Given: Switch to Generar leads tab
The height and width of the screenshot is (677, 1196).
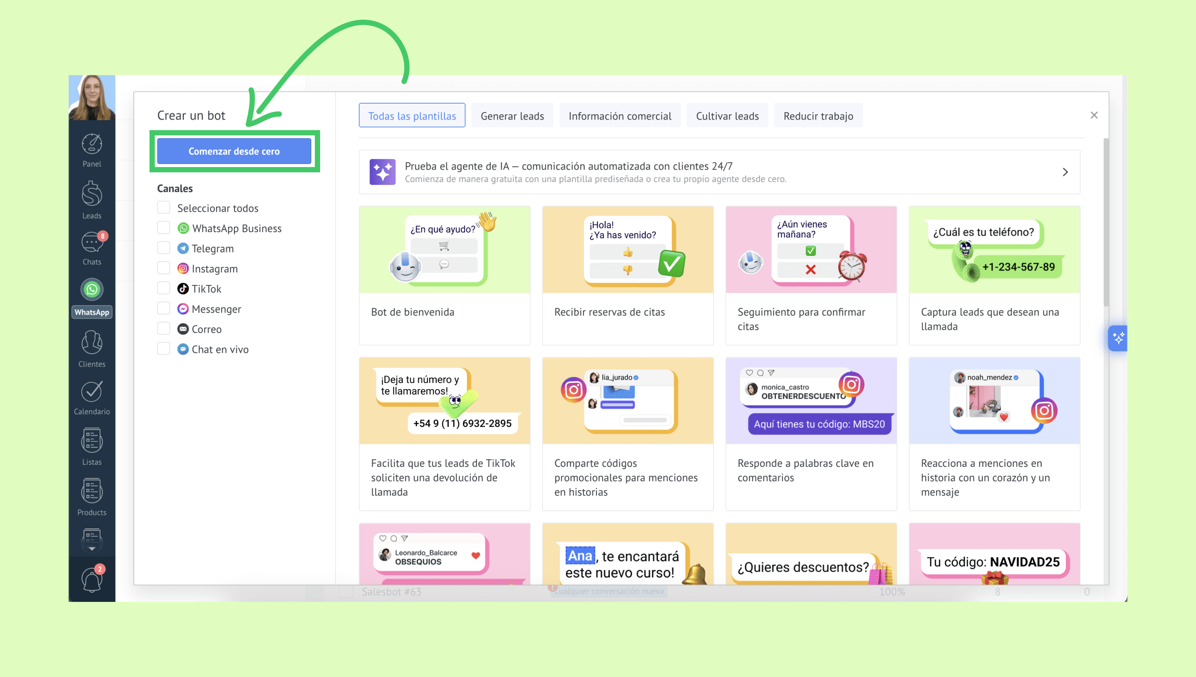Looking at the screenshot, I should [512, 116].
